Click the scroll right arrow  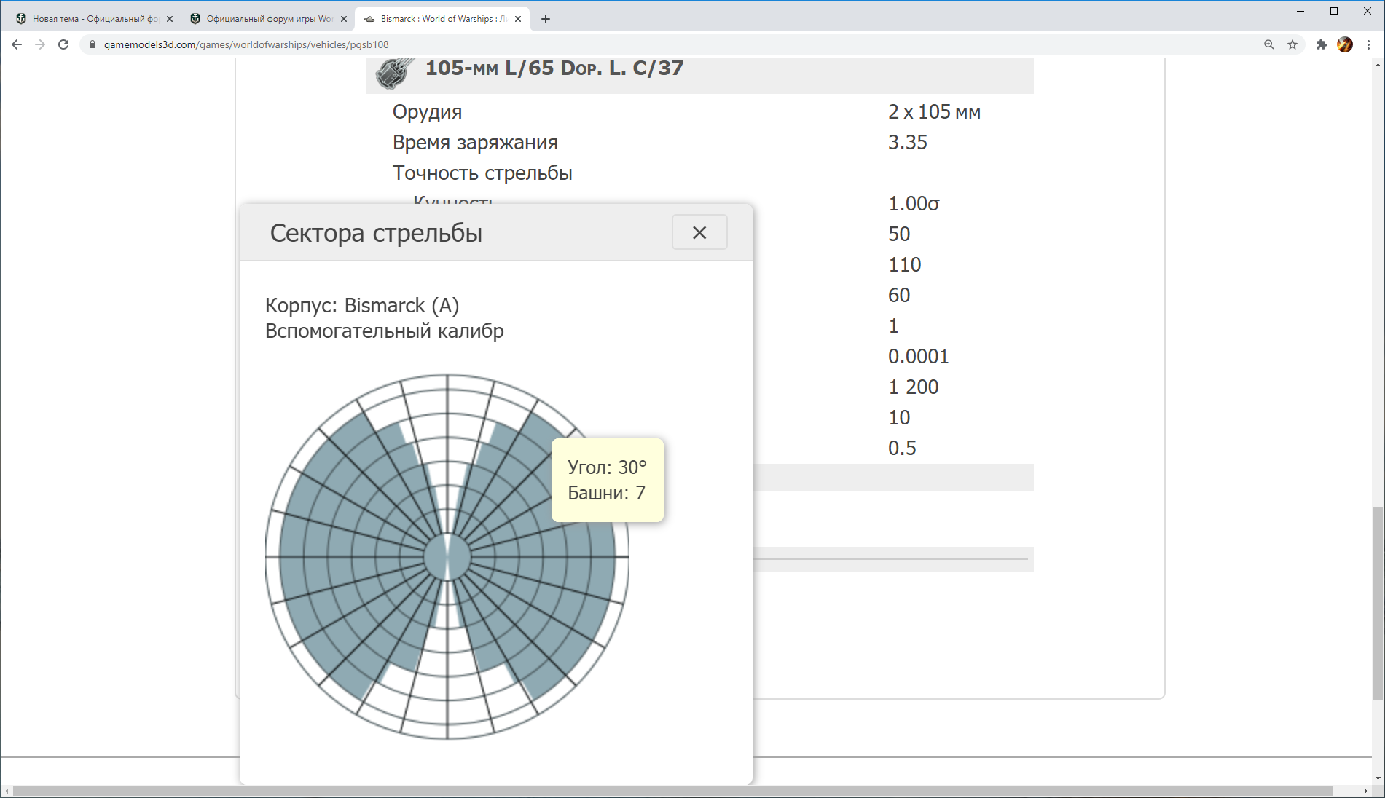1365,791
